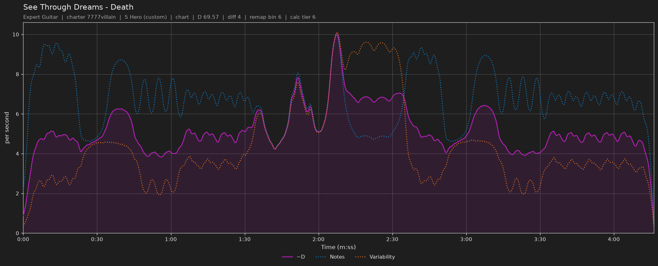658x266 pixels.
Task: Click 'charter 7777villain' in the subtitle
Action: pos(91,17)
